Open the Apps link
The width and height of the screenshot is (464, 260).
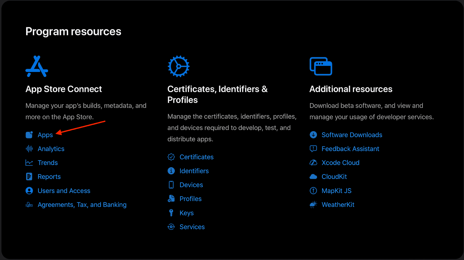tap(45, 135)
